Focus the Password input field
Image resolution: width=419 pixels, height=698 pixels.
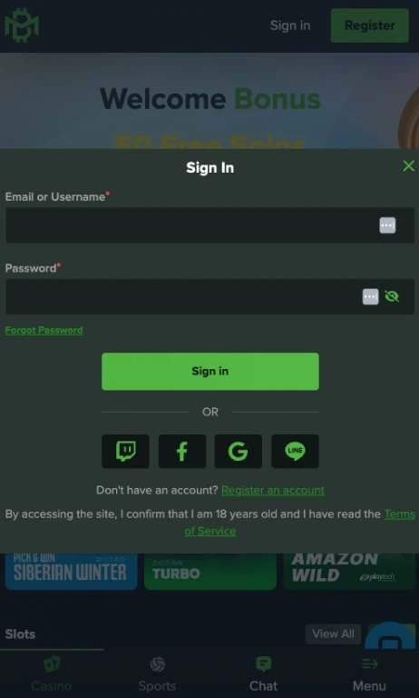(209, 296)
